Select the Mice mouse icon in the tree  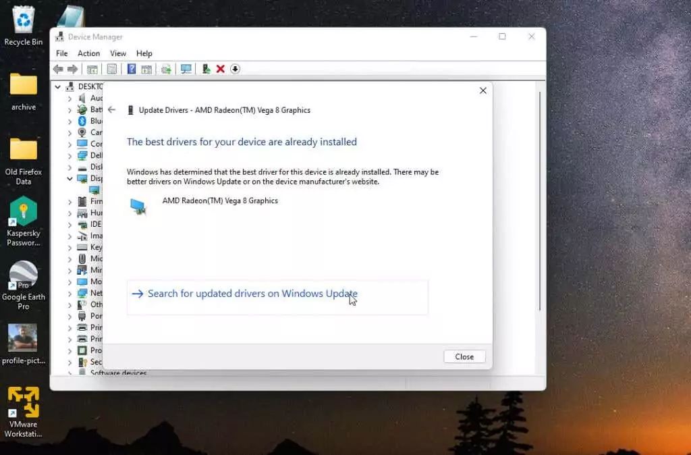tap(82, 259)
